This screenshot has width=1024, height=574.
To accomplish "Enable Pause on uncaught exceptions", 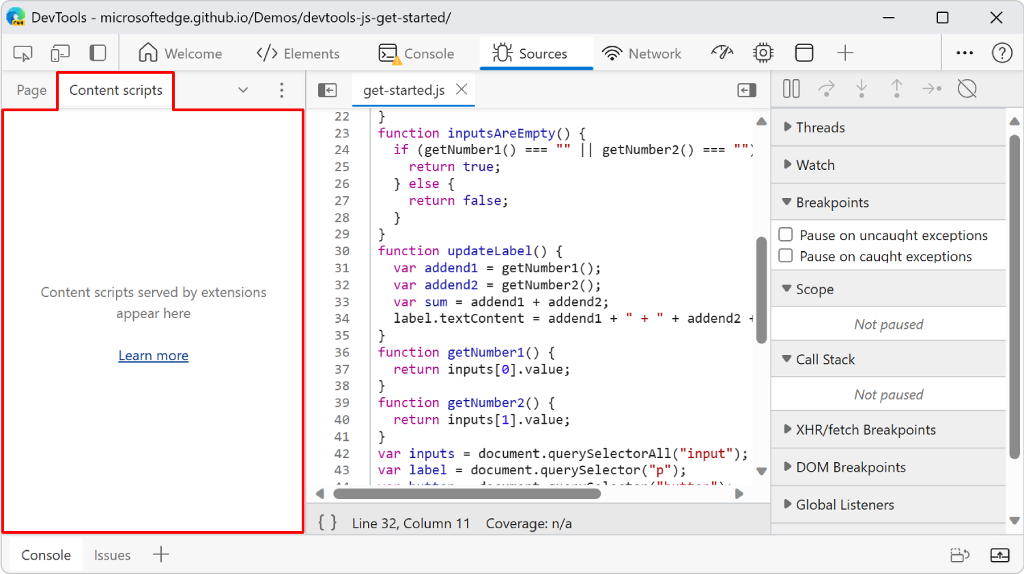I will pos(786,235).
